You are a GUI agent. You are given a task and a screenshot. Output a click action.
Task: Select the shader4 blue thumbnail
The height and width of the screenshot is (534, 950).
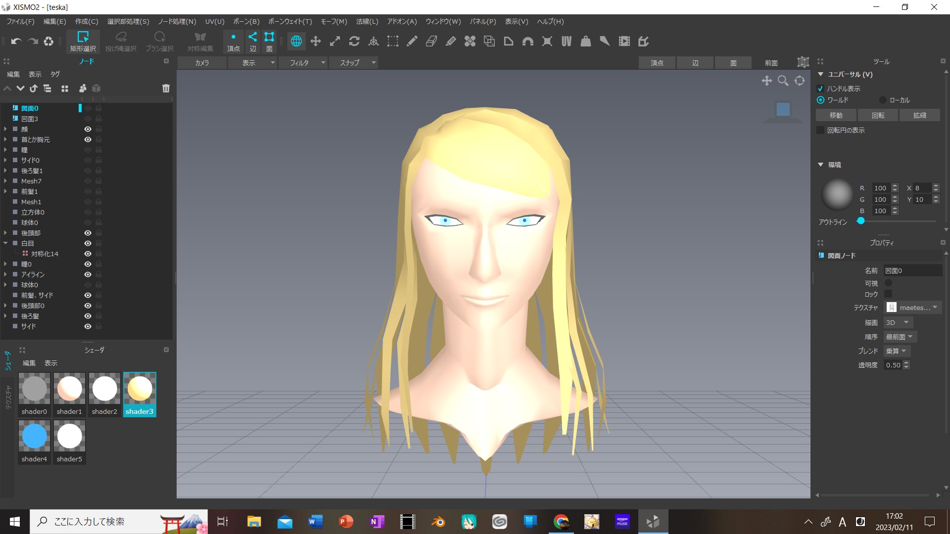34,437
